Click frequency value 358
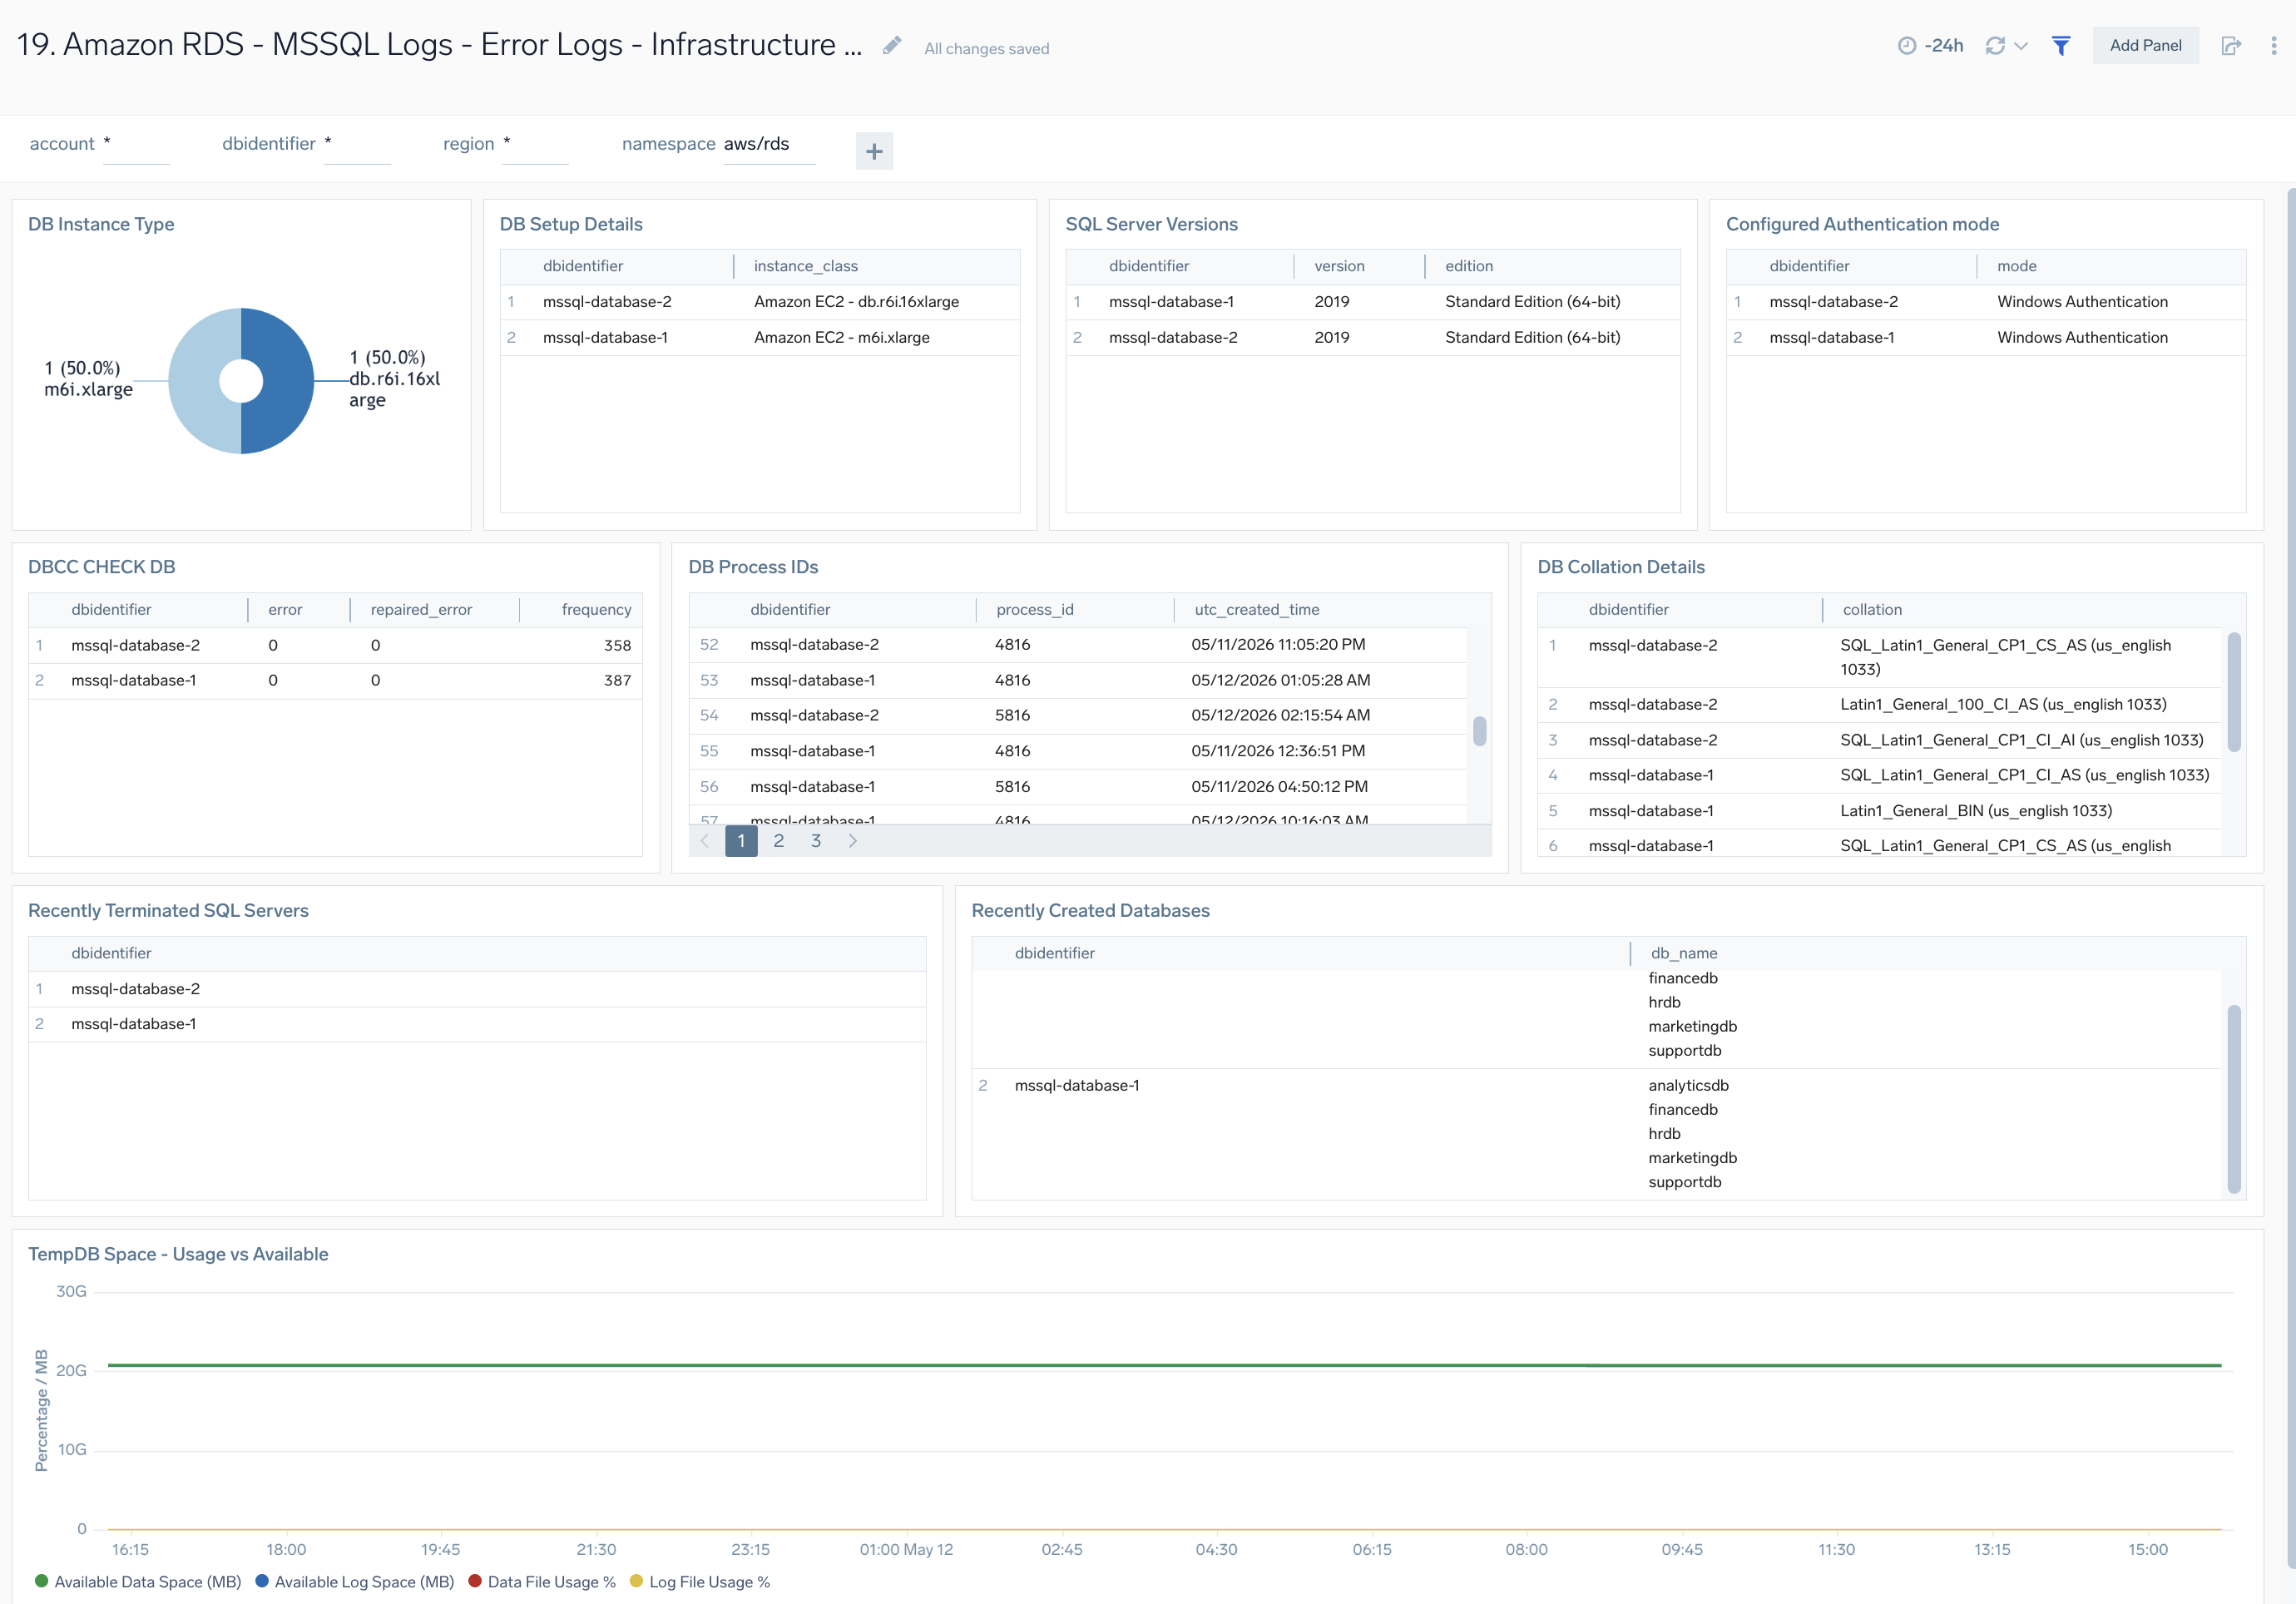 [617, 646]
